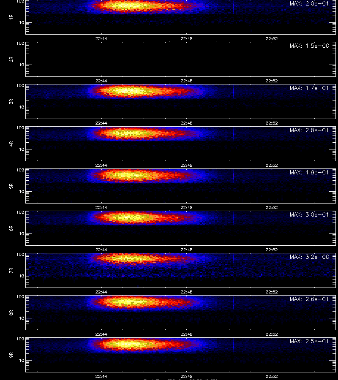
Task: Click the 22:52 tick label beneath panel 1R
Action: pyautogui.click(x=272, y=38)
